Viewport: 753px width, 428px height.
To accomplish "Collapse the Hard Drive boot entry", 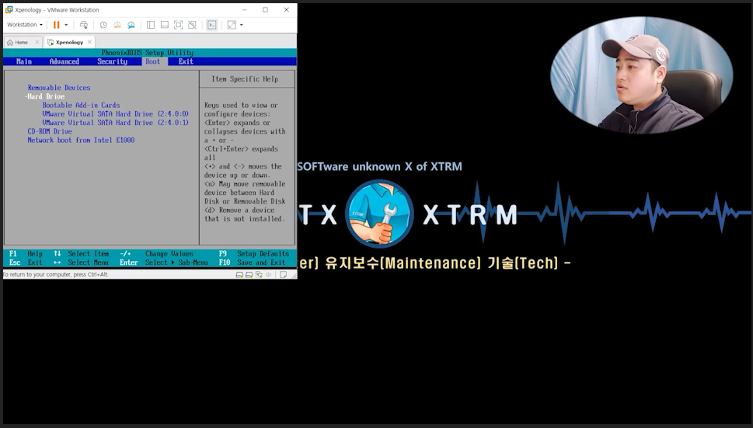I will [44, 96].
